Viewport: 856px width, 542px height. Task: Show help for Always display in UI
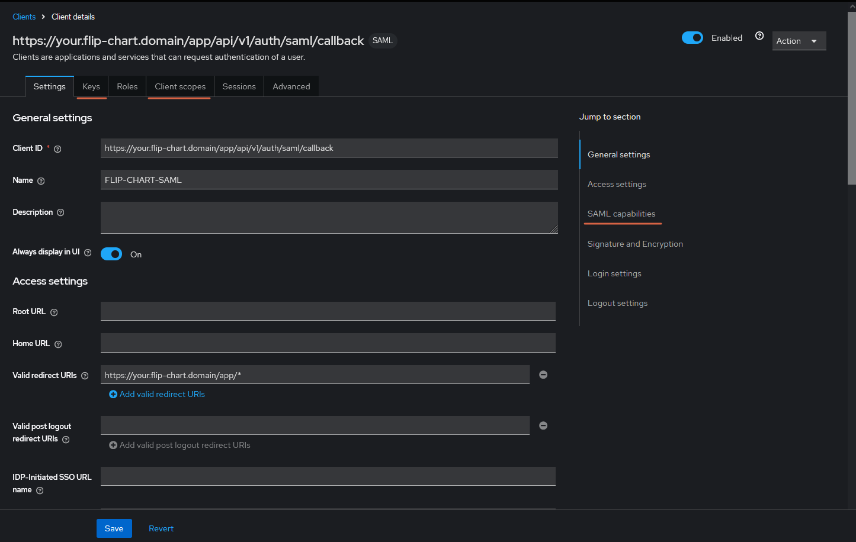(x=88, y=253)
